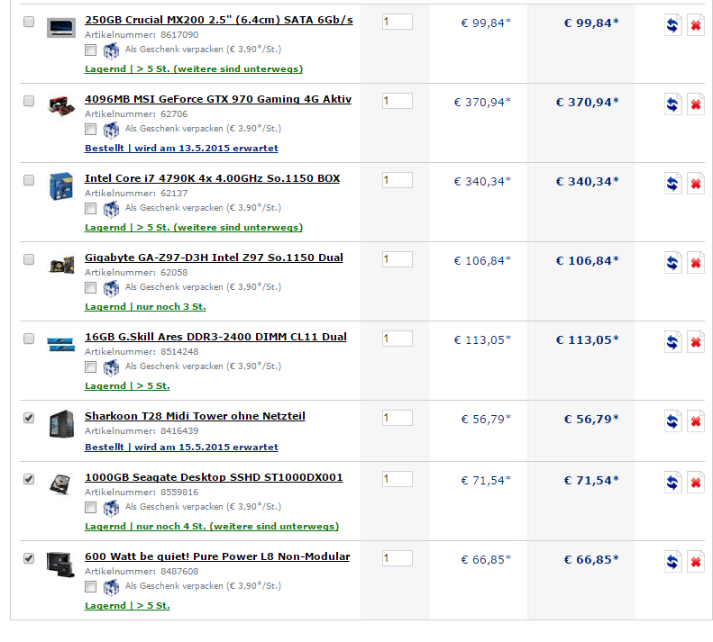This screenshot has height=642, width=713.
Task: Remove Sharkoon T28 Midi Tower from cart
Action: (696, 421)
